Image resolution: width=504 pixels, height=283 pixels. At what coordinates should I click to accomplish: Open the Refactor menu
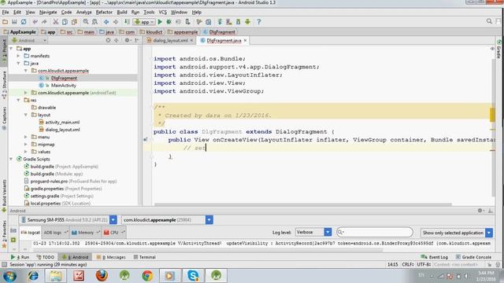[x=104, y=13]
